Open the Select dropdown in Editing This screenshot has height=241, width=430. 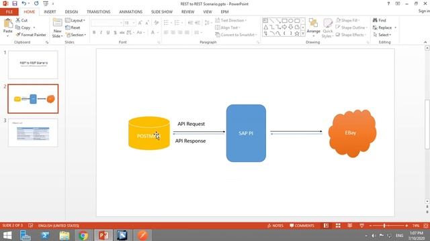(x=382, y=35)
